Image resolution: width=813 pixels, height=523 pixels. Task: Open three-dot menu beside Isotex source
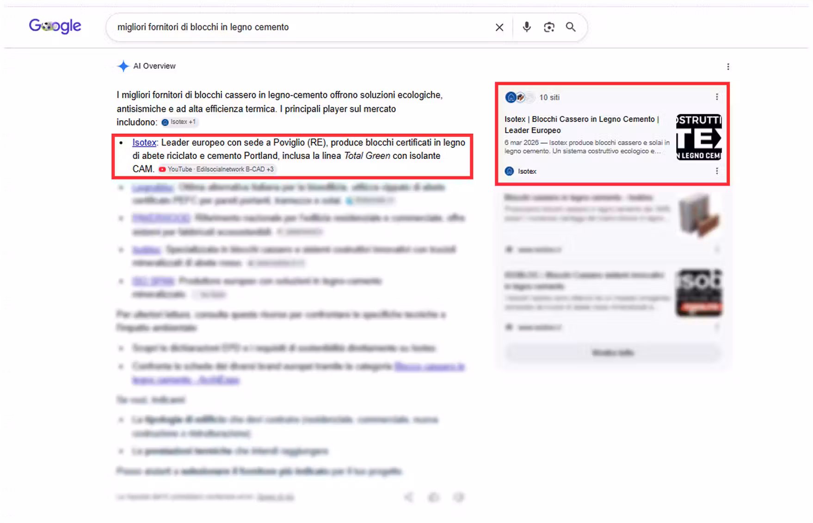(x=717, y=171)
